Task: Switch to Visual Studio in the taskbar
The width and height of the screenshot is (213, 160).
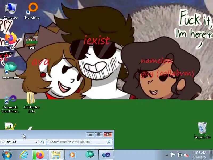Action: 106,155
